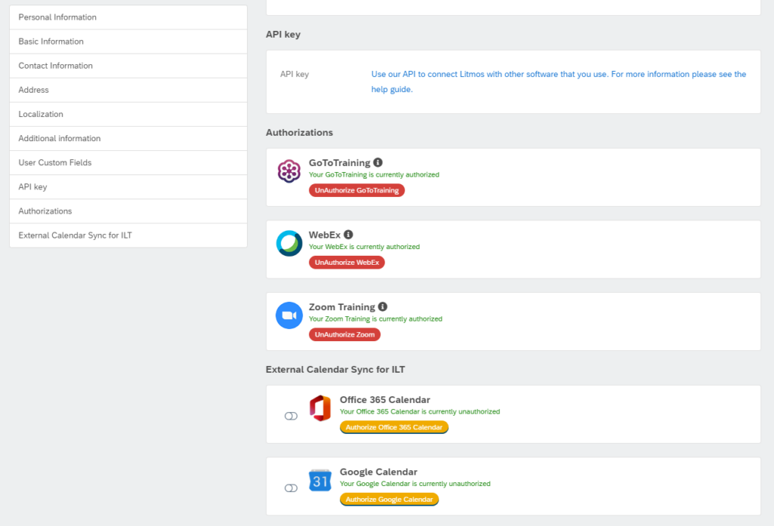774x526 pixels.
Task: Click the Zoom Training title text
Action: tap(342, 307)
